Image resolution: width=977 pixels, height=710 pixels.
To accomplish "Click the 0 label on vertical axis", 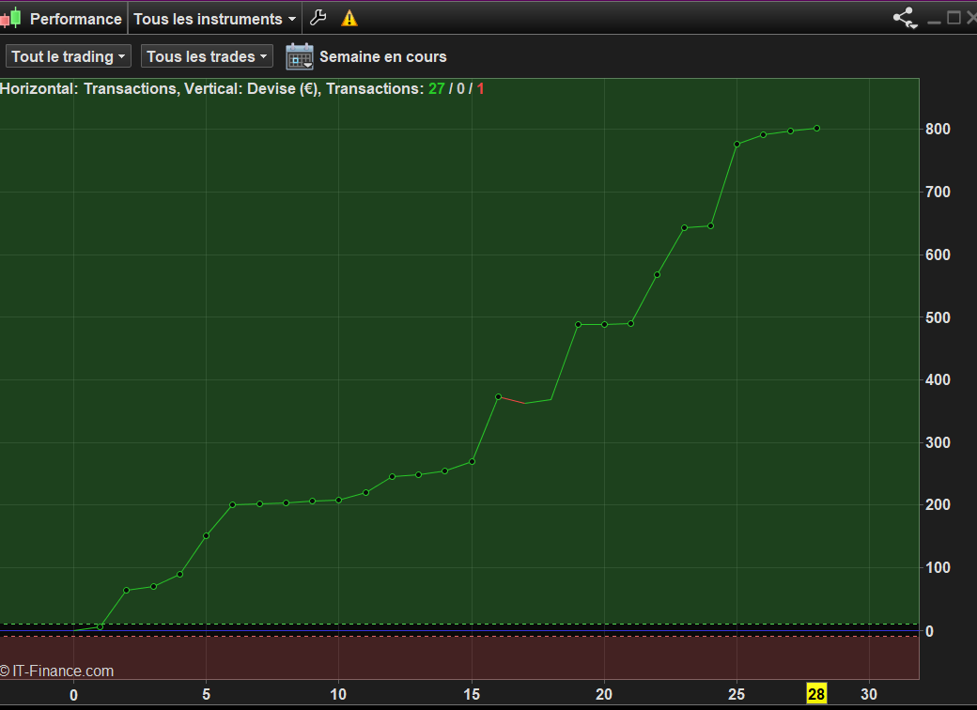I will 929,631.
